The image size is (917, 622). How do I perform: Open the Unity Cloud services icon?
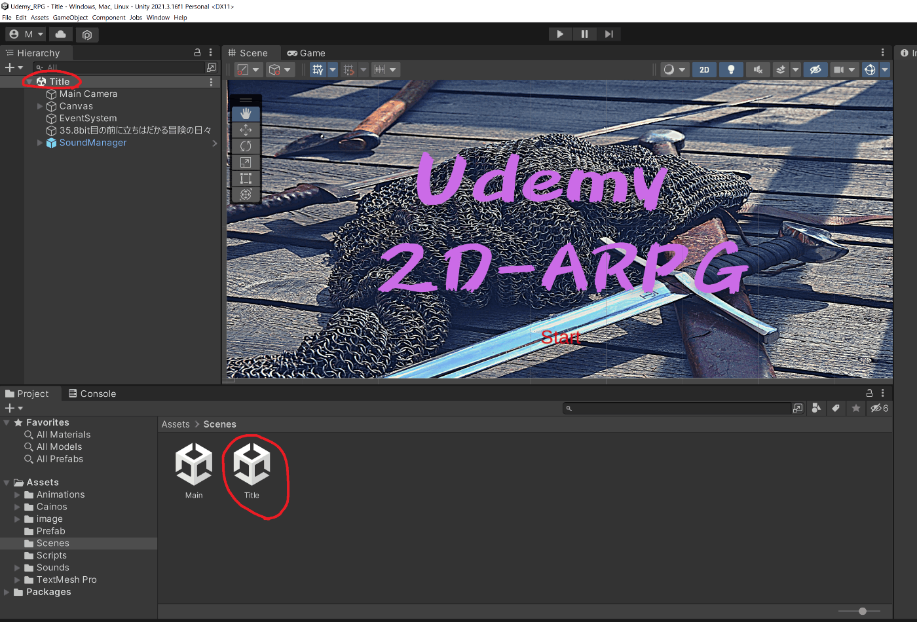pyautogui.click(x=61, y=34)
